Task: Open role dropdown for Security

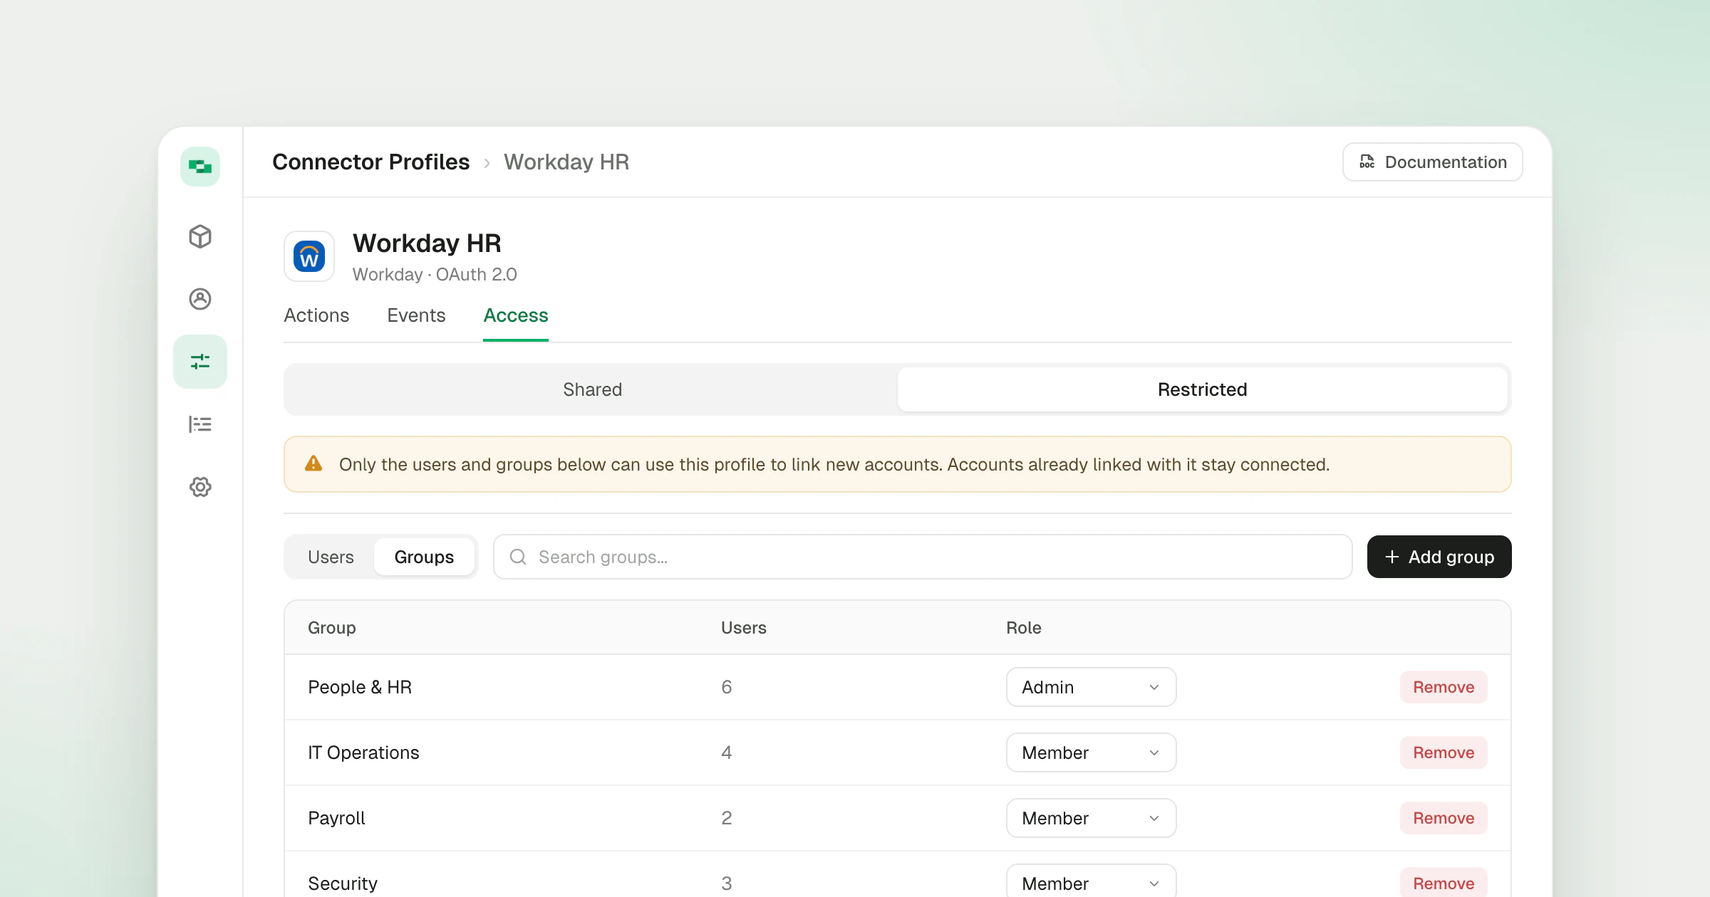Action: [x=1091, y=881]
